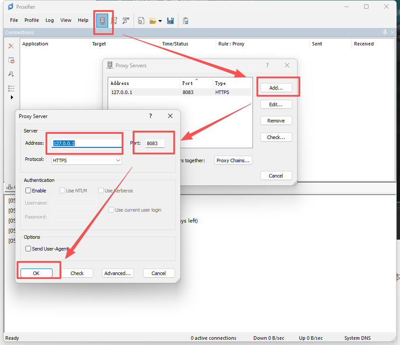Close the Proxy Server dialog
This screenshot has height=345, width=400.
(x=170, y=116)
